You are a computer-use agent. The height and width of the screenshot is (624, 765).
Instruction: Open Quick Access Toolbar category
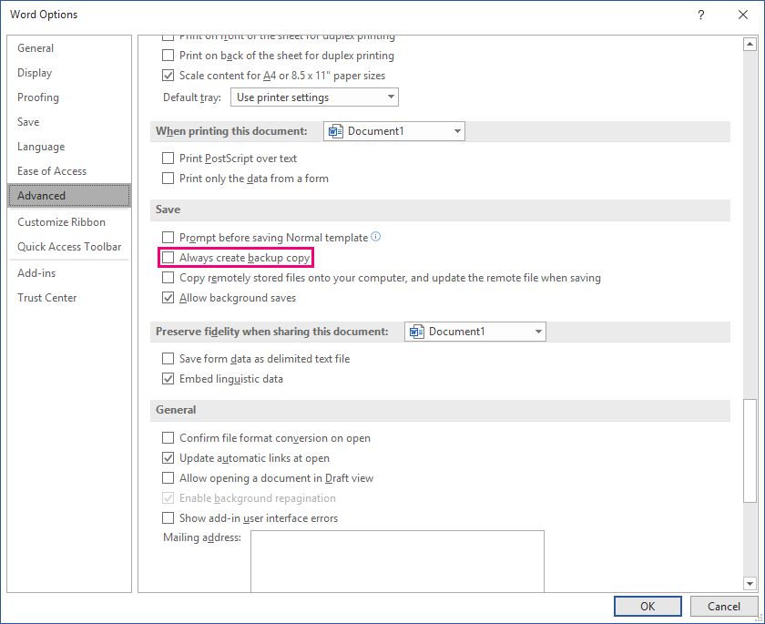69,247
